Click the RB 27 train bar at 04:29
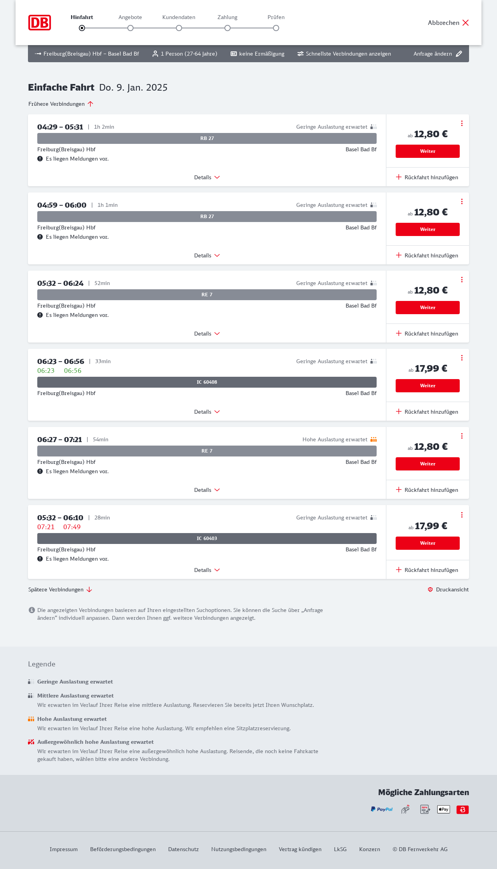Image resolution: width=497 pixels, height=869 pixels. [x=207, y=138]
